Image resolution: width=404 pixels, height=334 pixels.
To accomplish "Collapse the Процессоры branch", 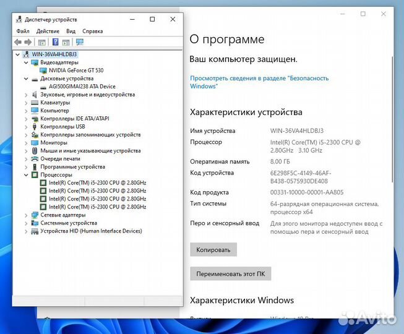I will 26,175.
